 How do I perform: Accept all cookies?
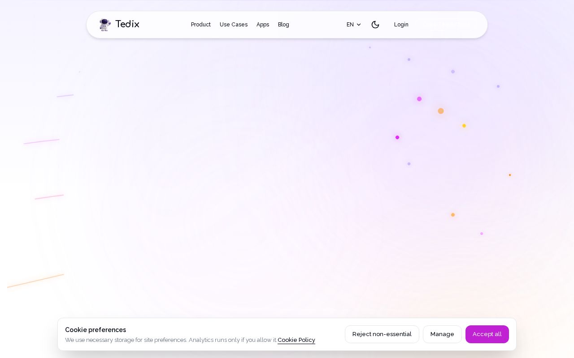point(487,334)
